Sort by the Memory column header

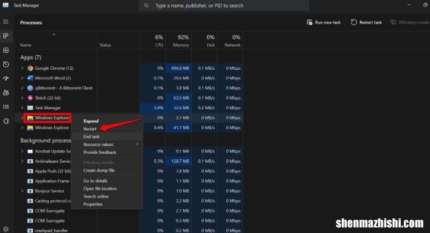(181, 45)
